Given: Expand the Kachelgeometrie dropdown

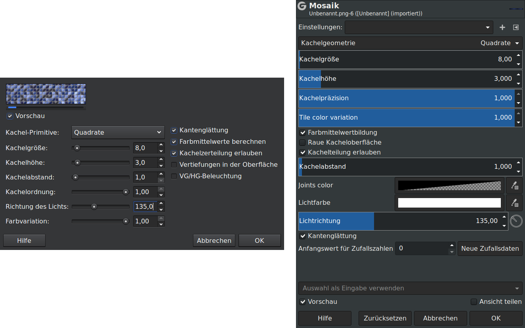Looking at the screenshot, I should pyautogui.click(x=410, y=43).
